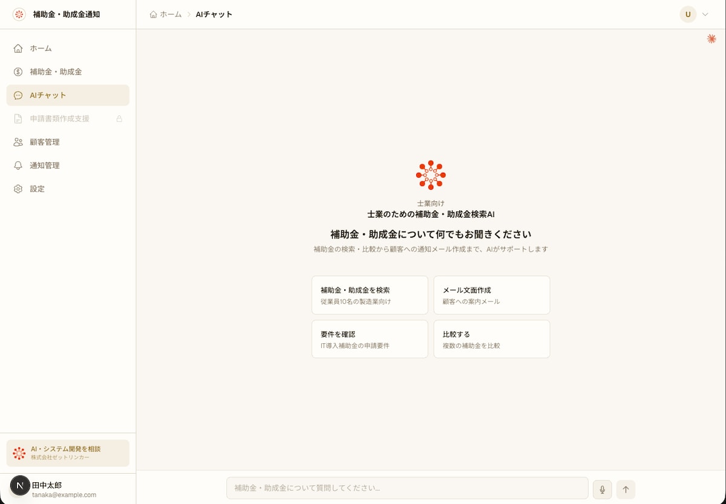Open the 設定 sidebar menu item
The image size is (726, 504).
[x=68, y=189]
